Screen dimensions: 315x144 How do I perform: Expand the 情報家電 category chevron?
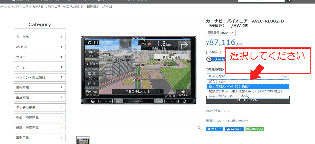61,87
